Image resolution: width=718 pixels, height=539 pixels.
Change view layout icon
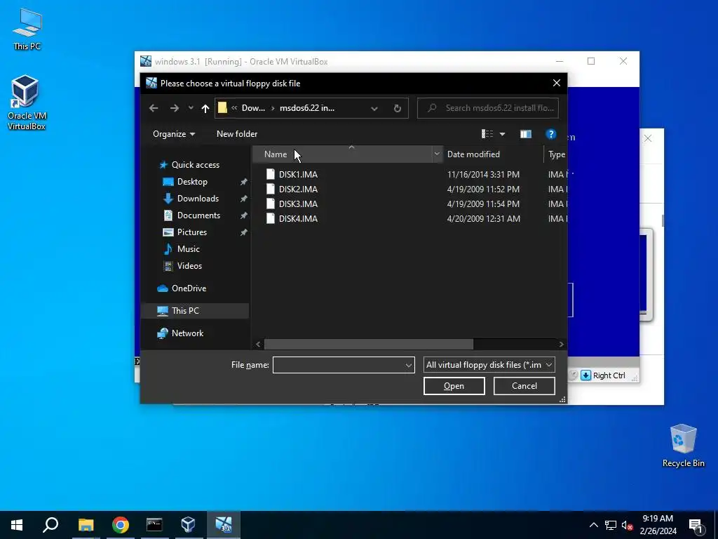point(487,134)
